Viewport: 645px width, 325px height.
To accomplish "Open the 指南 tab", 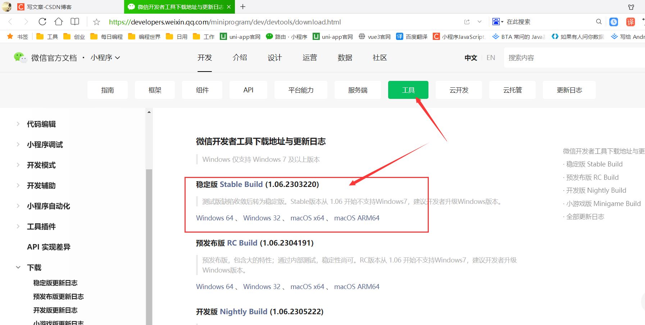I will tap(108, 90).
